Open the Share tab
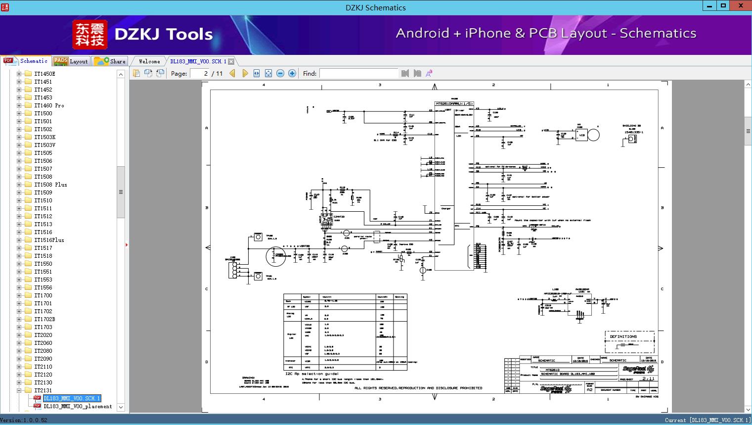 point(110,61)
